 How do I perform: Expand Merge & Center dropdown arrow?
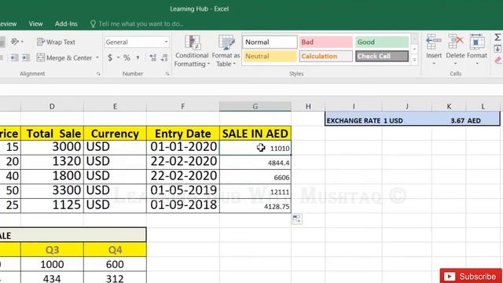(x=97, y=57)
